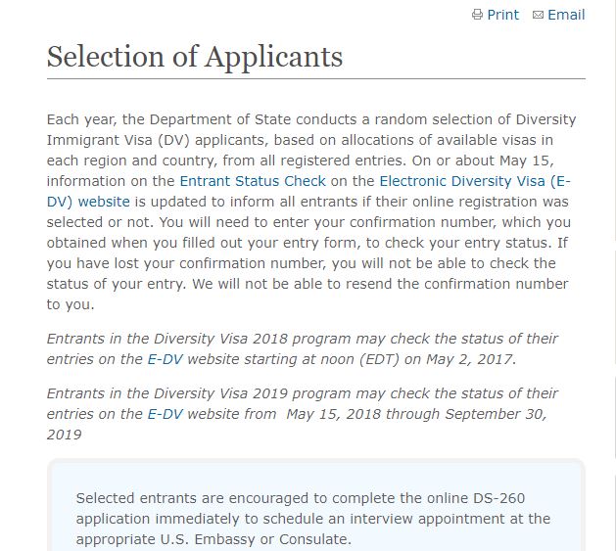Click the lone "2019" on its own line
616x551 pixels.
pos(64,435)
